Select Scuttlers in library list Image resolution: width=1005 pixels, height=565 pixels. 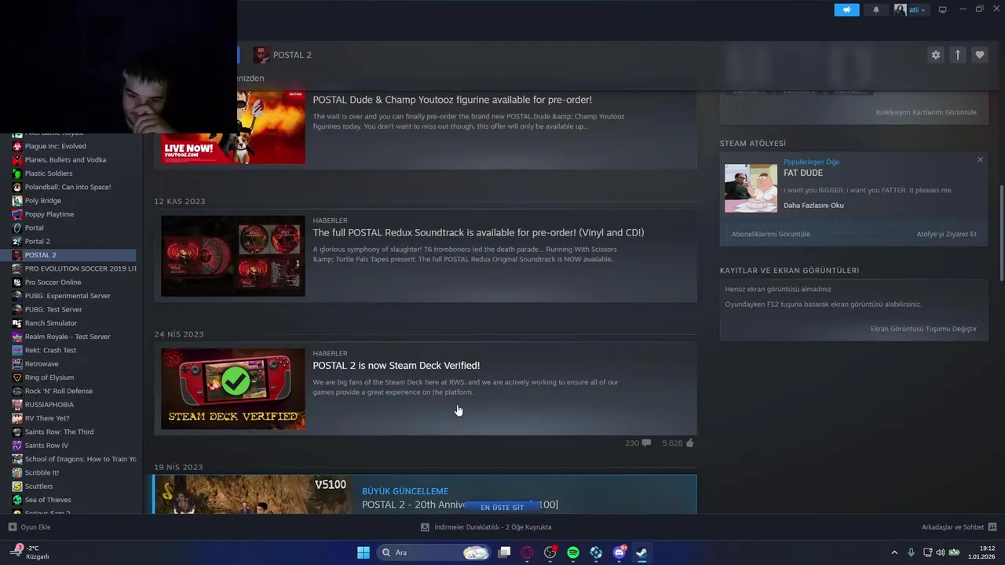click(38, 486)
